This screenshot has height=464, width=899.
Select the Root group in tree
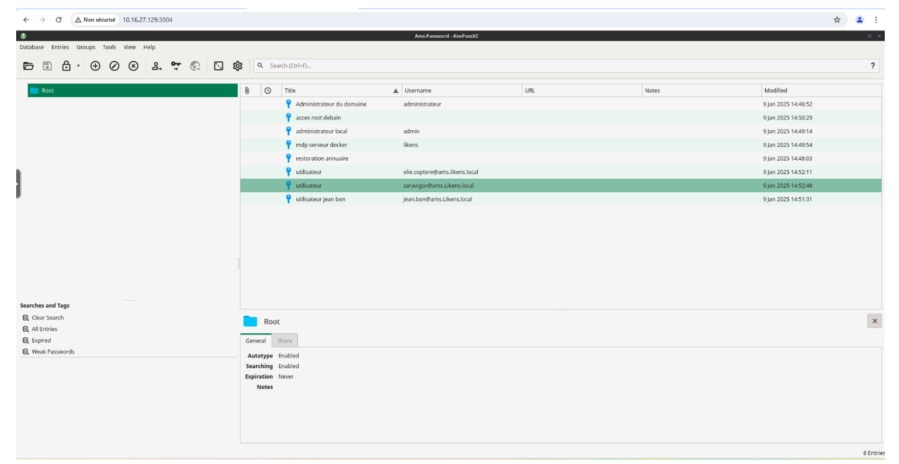point(48,90)
